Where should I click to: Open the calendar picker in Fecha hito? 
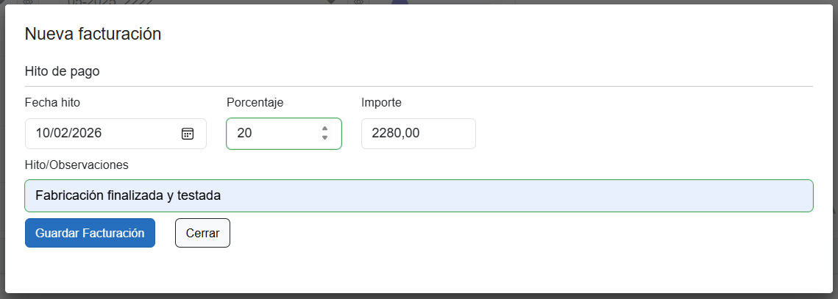(x=188, y=134)
